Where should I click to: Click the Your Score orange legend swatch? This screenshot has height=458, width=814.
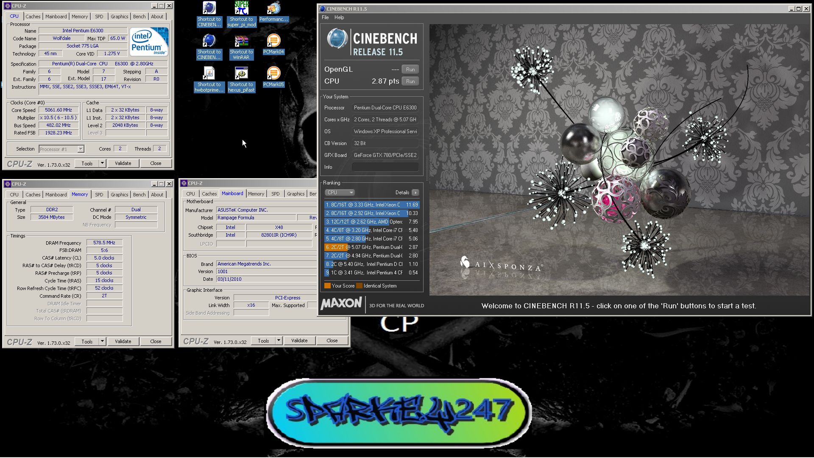pos(327,286)
